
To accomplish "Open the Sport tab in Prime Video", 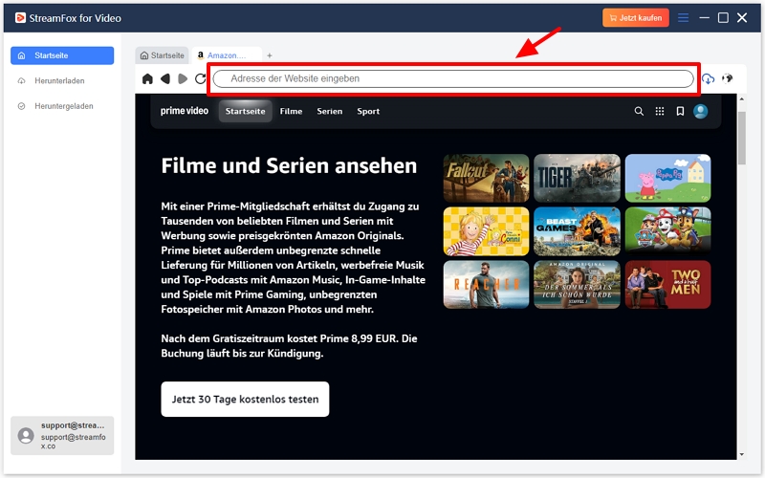I will 368,112.
